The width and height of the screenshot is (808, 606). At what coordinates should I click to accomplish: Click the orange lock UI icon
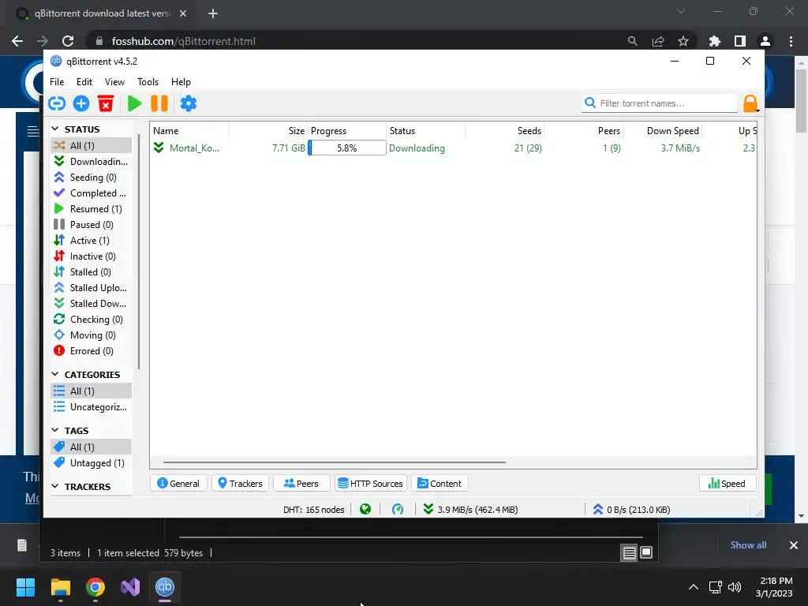pos(750,103)
